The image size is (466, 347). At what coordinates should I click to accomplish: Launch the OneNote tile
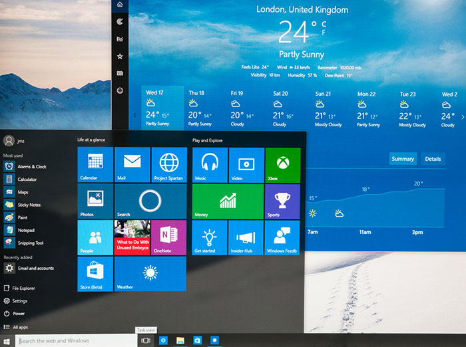click(x=169, y=237)
